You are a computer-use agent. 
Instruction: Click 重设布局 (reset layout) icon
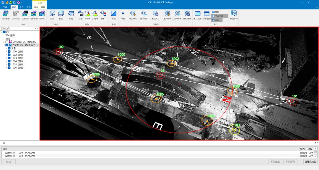pyautogui.click(x=234, y=14)
